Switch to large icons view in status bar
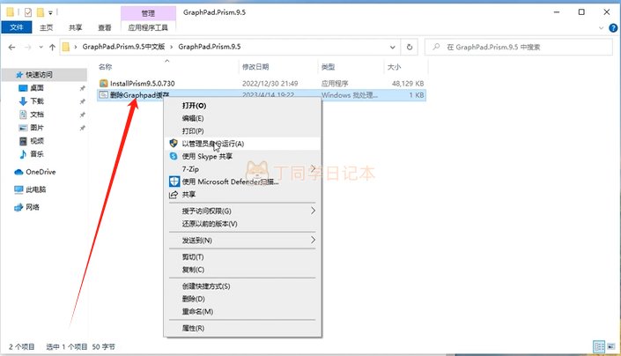The height and width of the screenshot is (356, 621). [x=612, y=347]
